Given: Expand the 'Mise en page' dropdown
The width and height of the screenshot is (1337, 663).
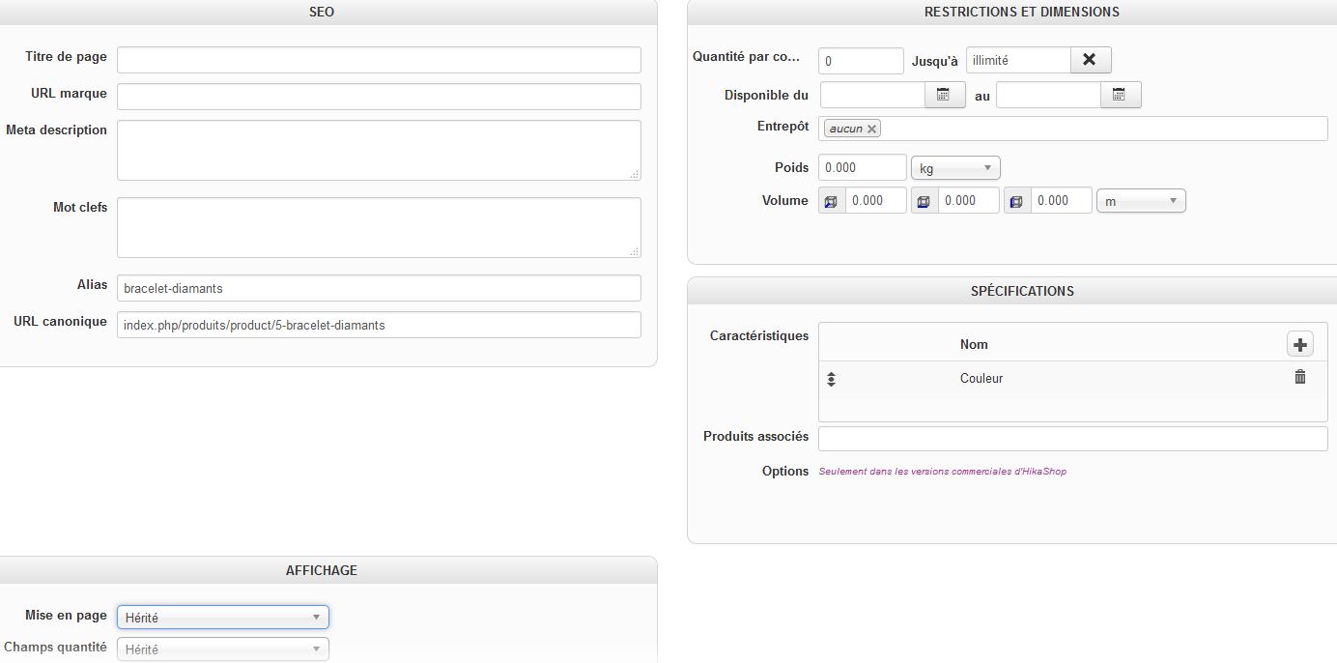Looking at the screenshot, I should [222, 617].
